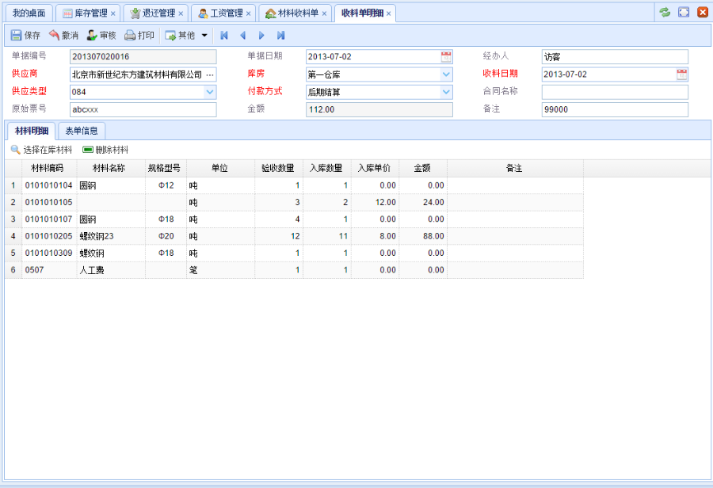Click the 打印 print icon
Viewport: 713px width, 488px height.
point(131,35)
